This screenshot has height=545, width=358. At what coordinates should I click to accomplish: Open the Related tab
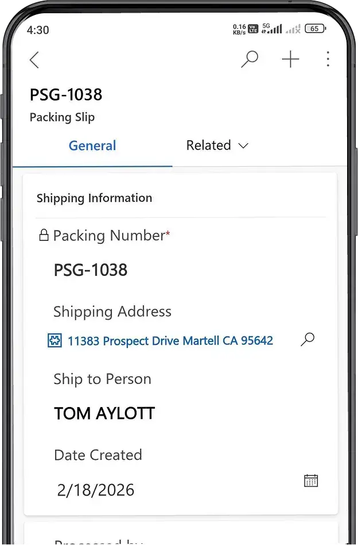point(208,145)
